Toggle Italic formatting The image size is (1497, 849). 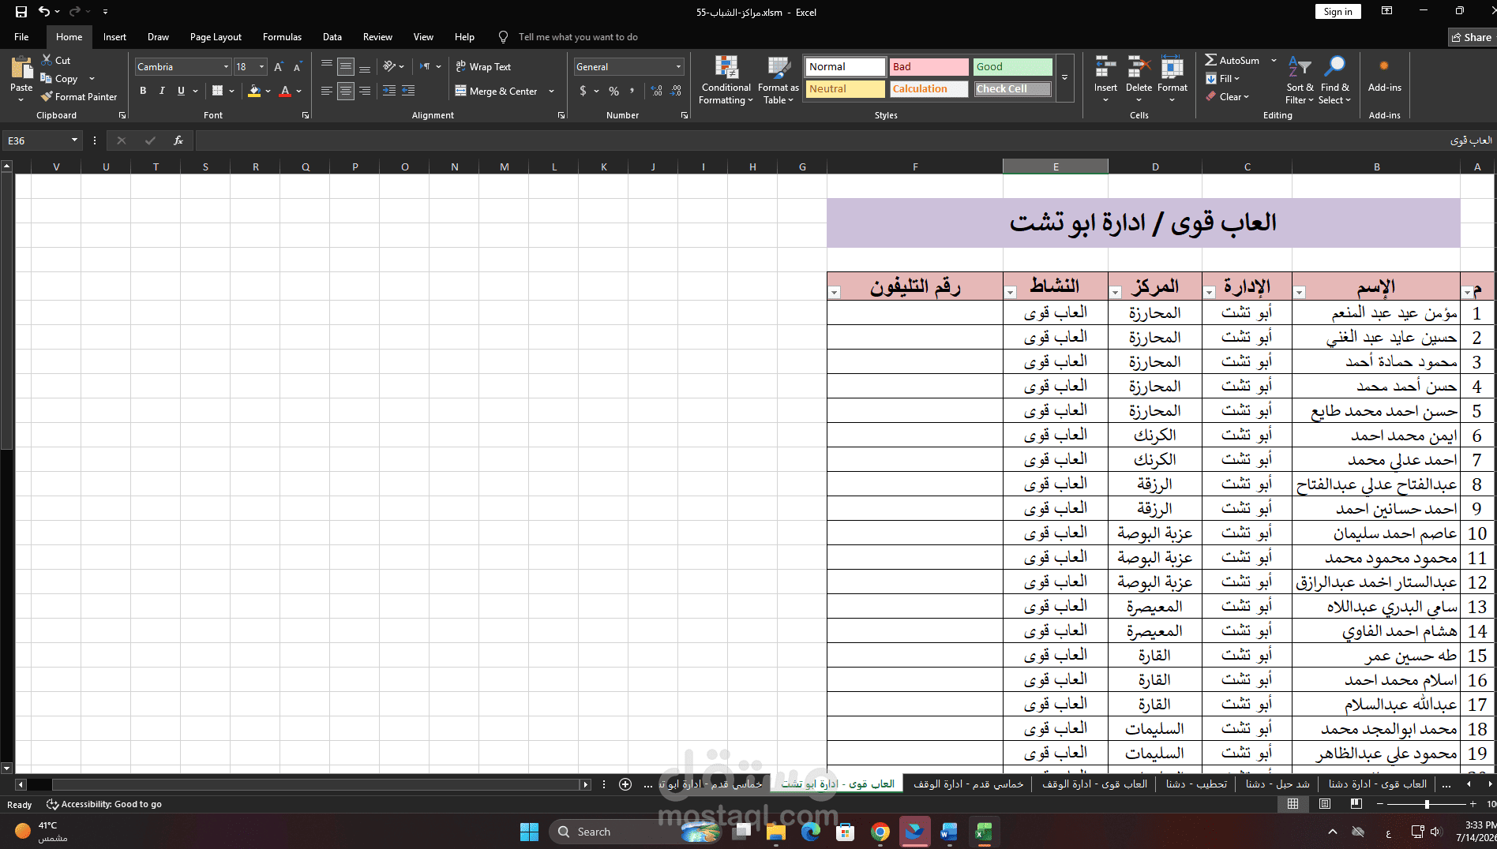coord(162,91)
